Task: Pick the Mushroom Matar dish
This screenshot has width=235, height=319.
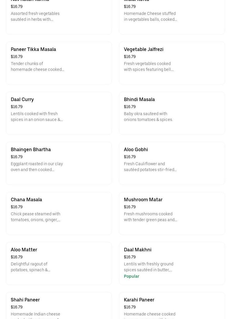Action: pyautogui.click(x=143, y=199)
